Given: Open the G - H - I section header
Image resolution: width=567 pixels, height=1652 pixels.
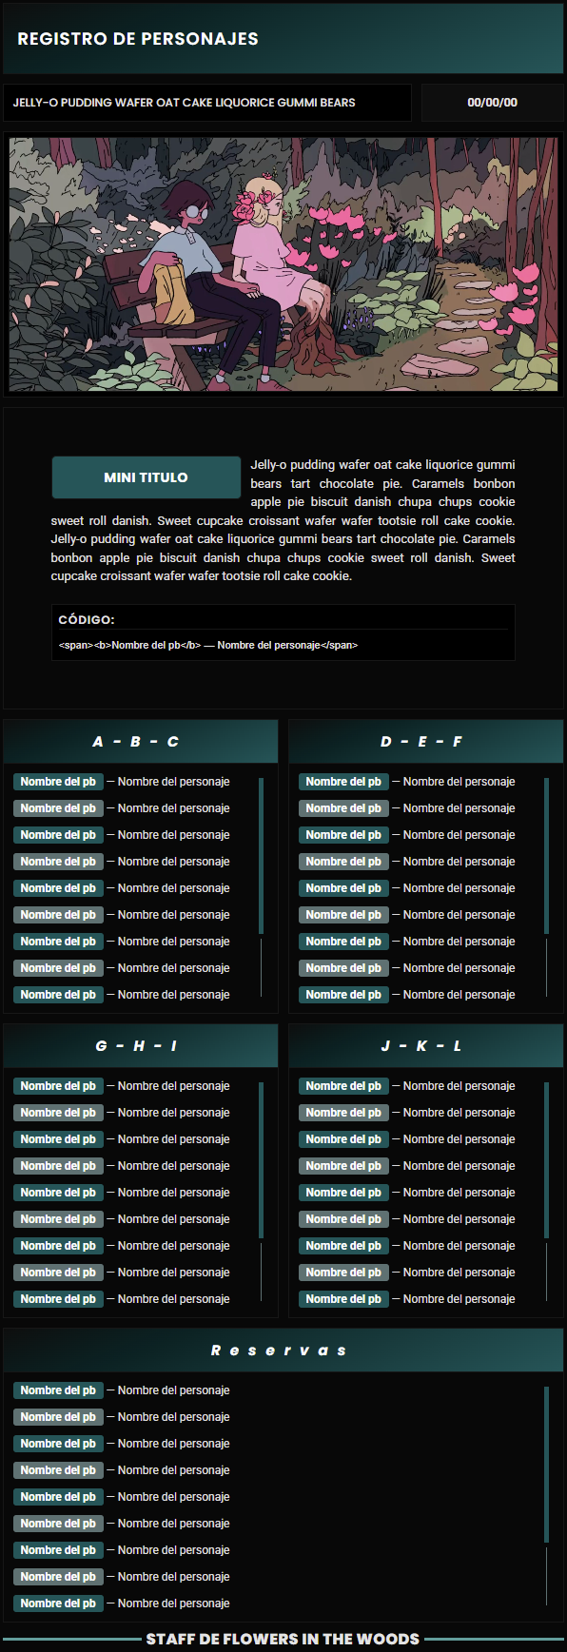Looking at the screenshot, I should [141, 1046].
